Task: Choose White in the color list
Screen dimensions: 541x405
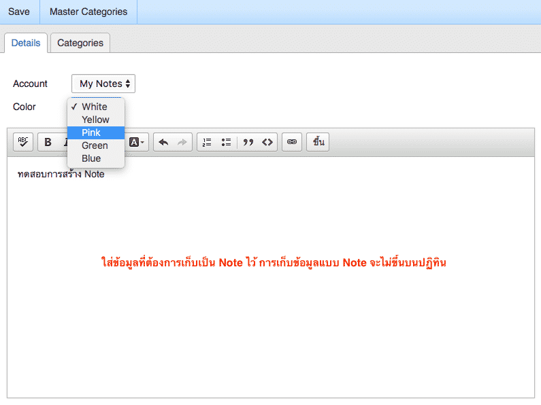Action: (x=96, y=107)
